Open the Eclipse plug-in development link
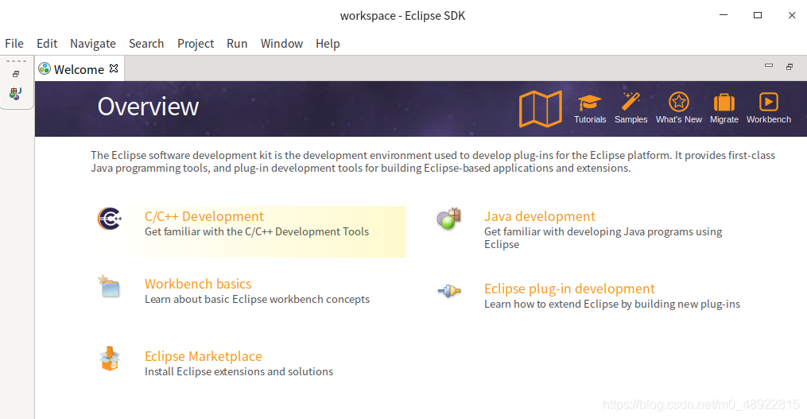Image resolution: width=807 pixels, height=419 pixels. point(569,289)
